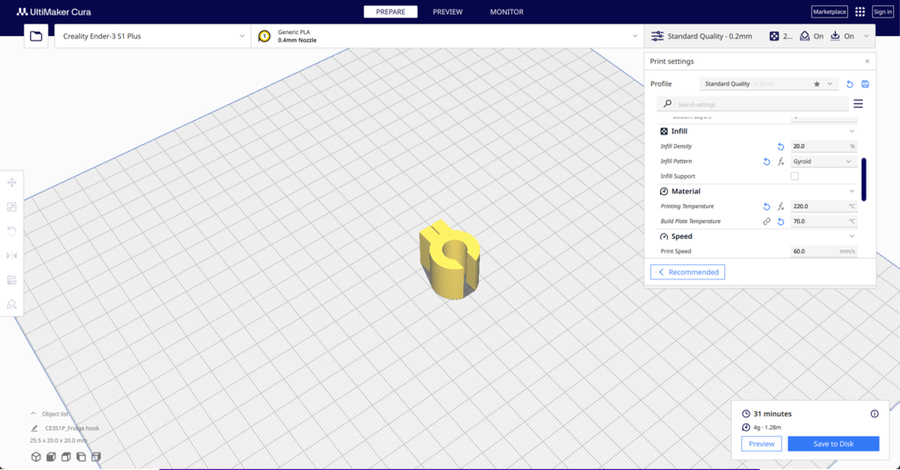The width and height of the screenshot is (900, 470).
Task: Click the Infill Density value field
Action: point(824,147)
